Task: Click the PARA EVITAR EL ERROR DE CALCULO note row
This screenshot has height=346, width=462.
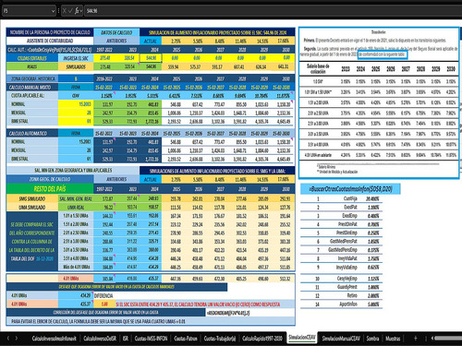Action: [x=151, y=321]
